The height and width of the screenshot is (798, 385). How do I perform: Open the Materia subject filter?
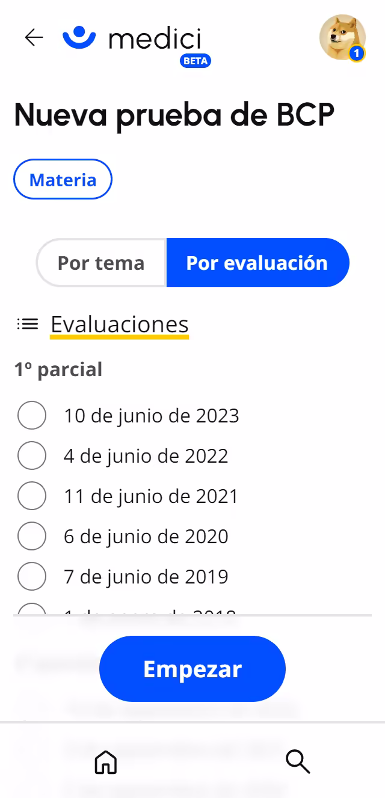pyautogui.click(x=63, y=178)
